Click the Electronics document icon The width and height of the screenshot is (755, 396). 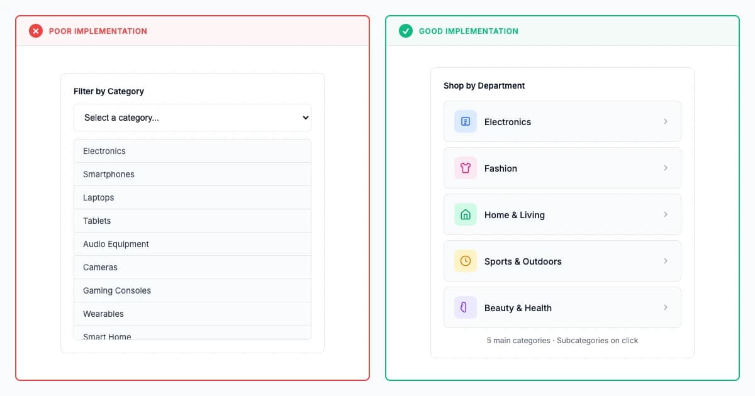(466, 121)
